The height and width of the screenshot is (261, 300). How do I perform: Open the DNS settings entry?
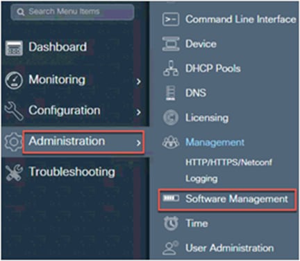(196, 93)
